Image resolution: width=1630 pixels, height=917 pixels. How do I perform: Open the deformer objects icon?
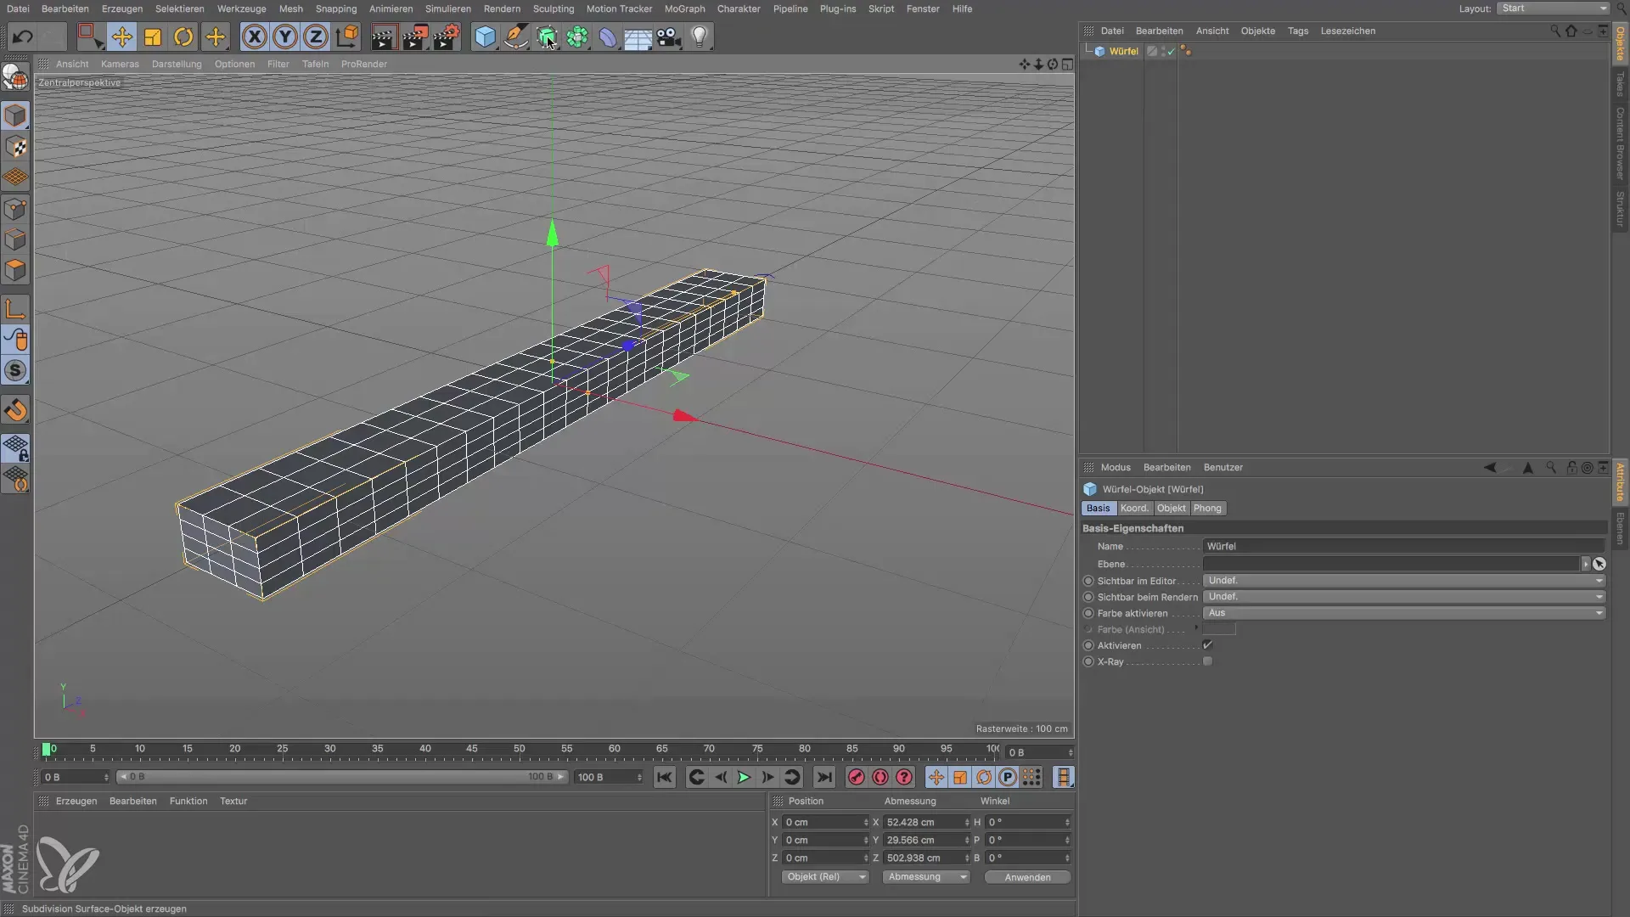point(608,37)
